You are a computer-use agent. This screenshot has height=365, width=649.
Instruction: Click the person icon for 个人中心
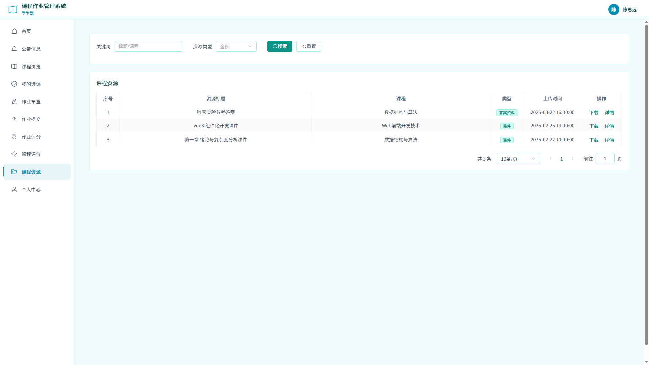14,189
